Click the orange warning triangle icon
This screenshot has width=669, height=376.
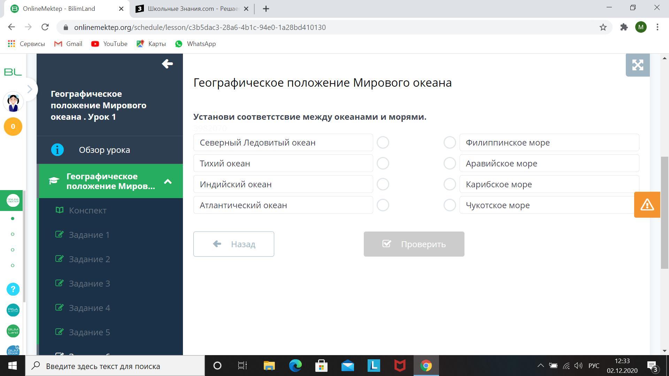[647, 205]
